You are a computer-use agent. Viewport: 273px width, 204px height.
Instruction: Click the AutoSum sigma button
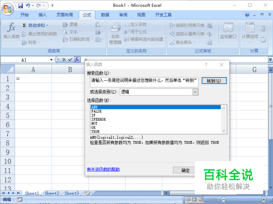tap(24, 25)
